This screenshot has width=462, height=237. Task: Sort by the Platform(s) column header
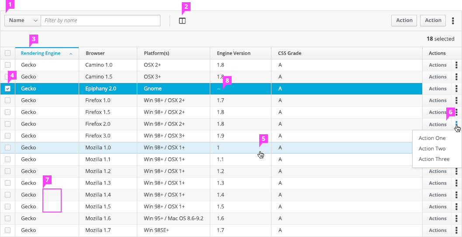click(x=174, y=53)
